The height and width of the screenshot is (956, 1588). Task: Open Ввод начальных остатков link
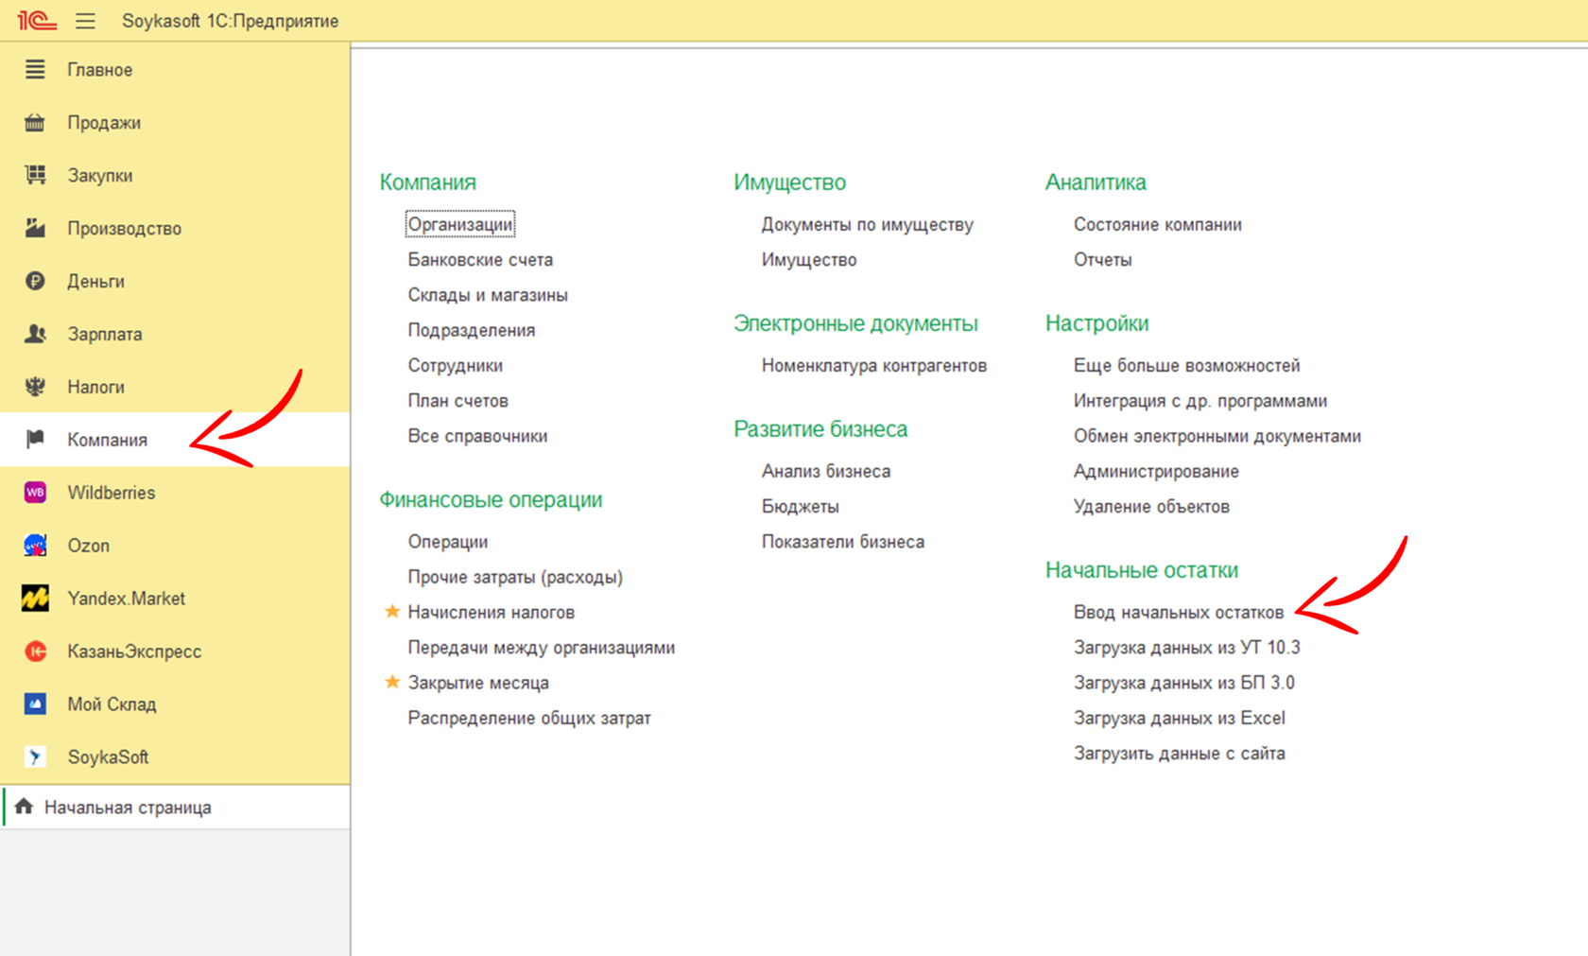(1179, 613)
